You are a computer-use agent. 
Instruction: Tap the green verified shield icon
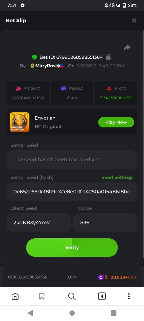click(34, 57)
